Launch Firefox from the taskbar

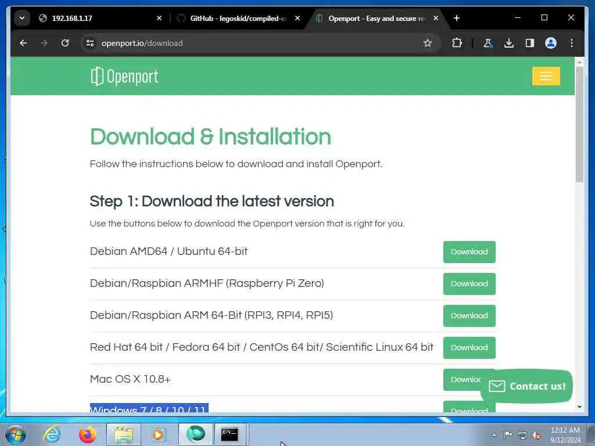pos(88,434)
